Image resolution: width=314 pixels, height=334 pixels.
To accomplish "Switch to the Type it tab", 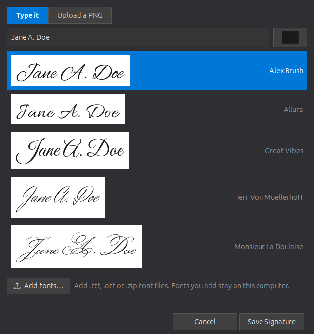I will coord(27,15).
